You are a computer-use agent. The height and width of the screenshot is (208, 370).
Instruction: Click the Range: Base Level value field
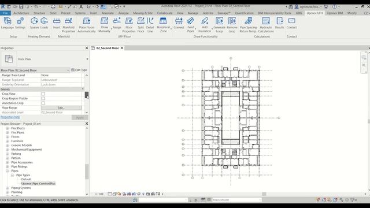(61, 75)
